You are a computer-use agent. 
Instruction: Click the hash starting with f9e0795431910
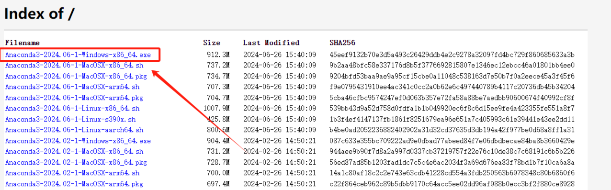(x=452, y=87)
